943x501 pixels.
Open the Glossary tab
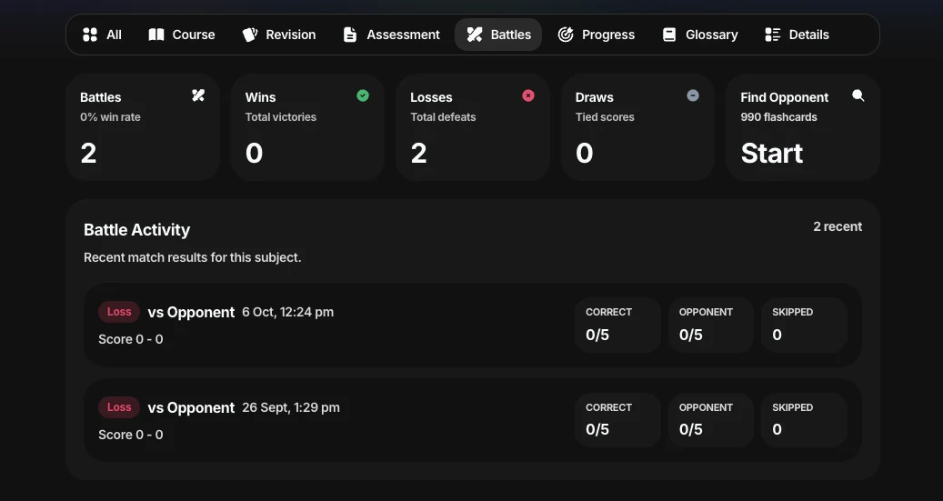tap(700, 35)
